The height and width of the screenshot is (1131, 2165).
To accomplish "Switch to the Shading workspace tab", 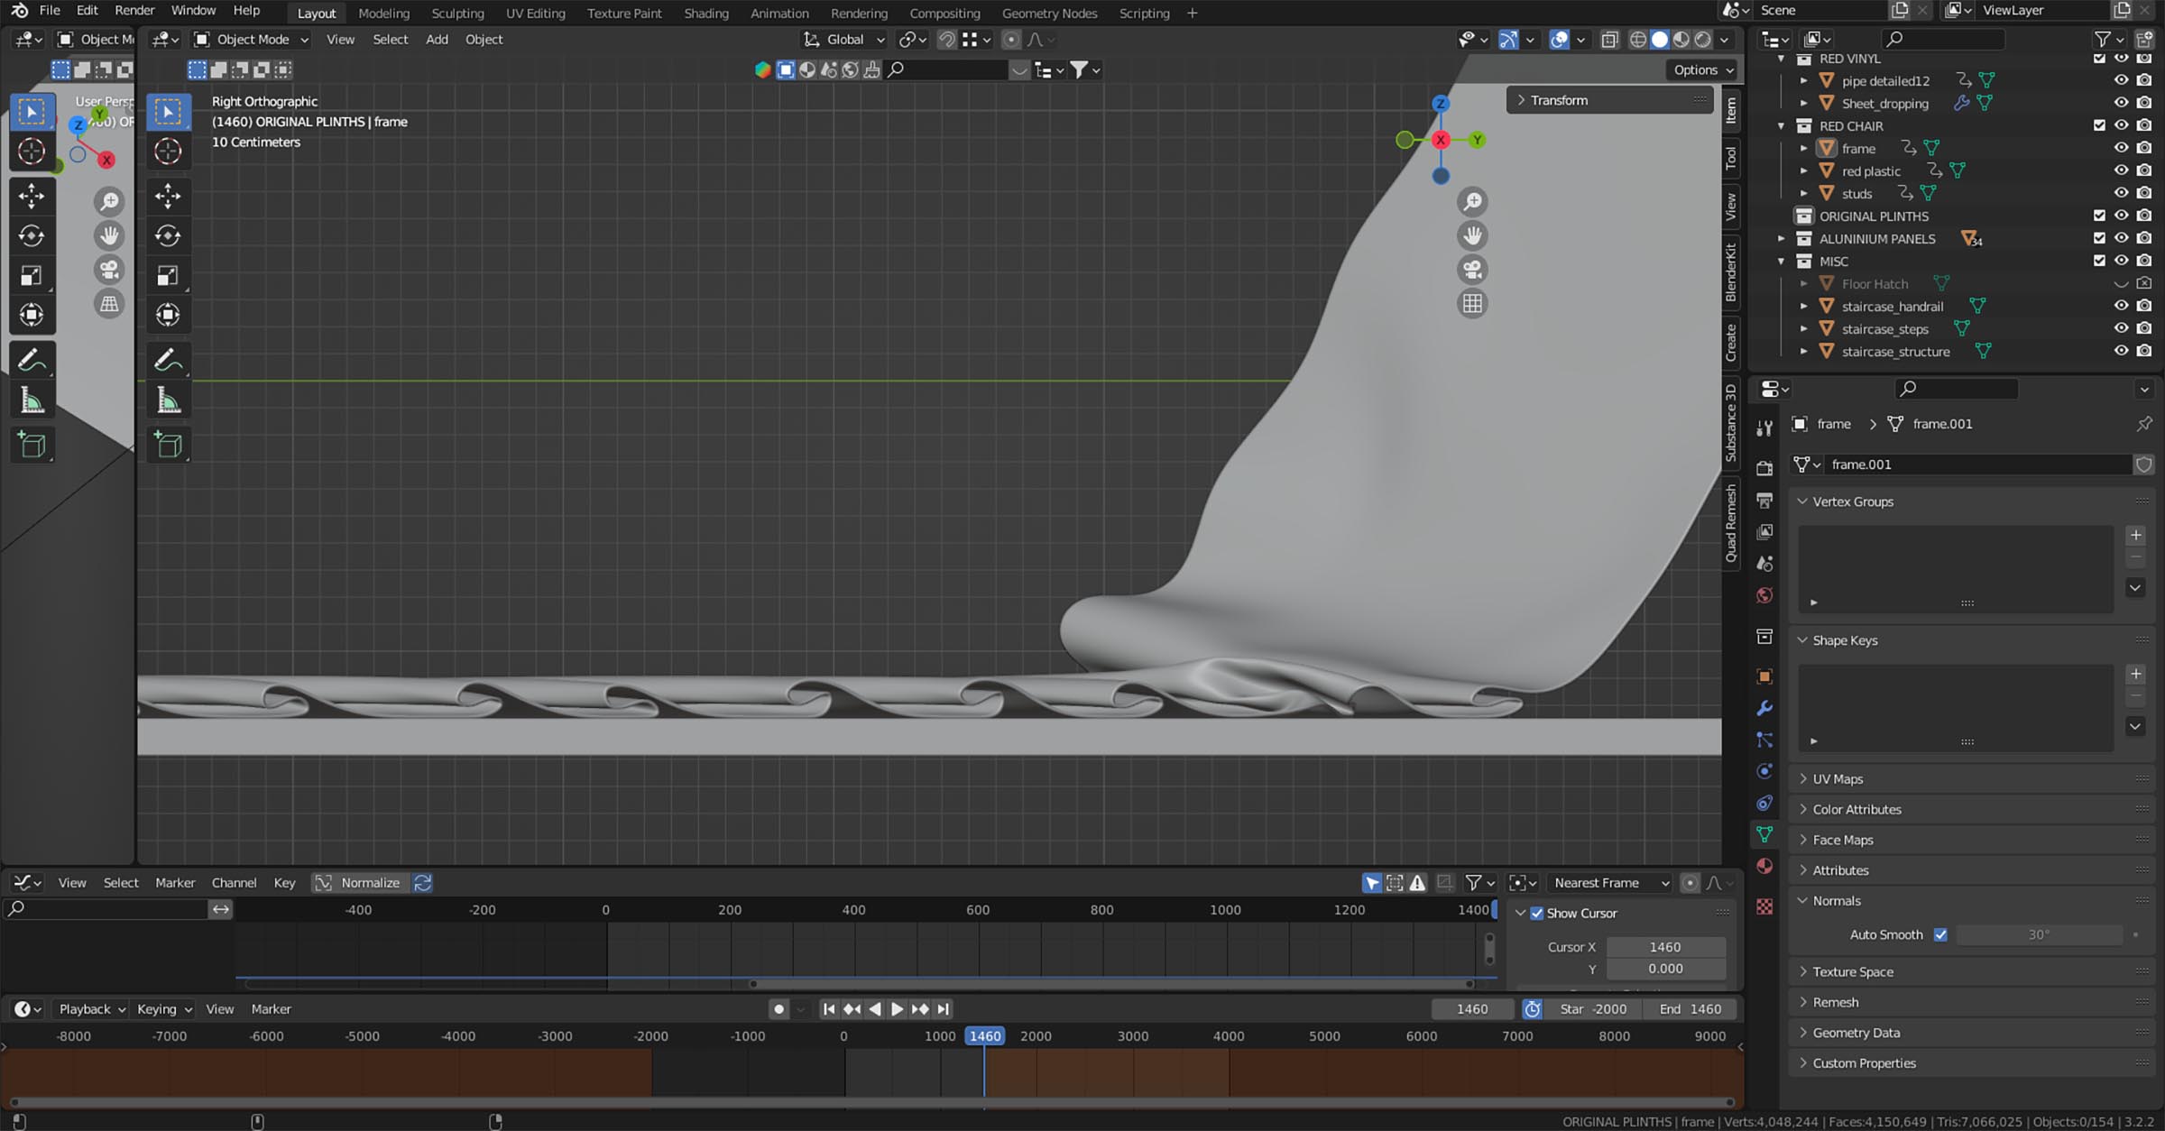I will coord(705,13).
